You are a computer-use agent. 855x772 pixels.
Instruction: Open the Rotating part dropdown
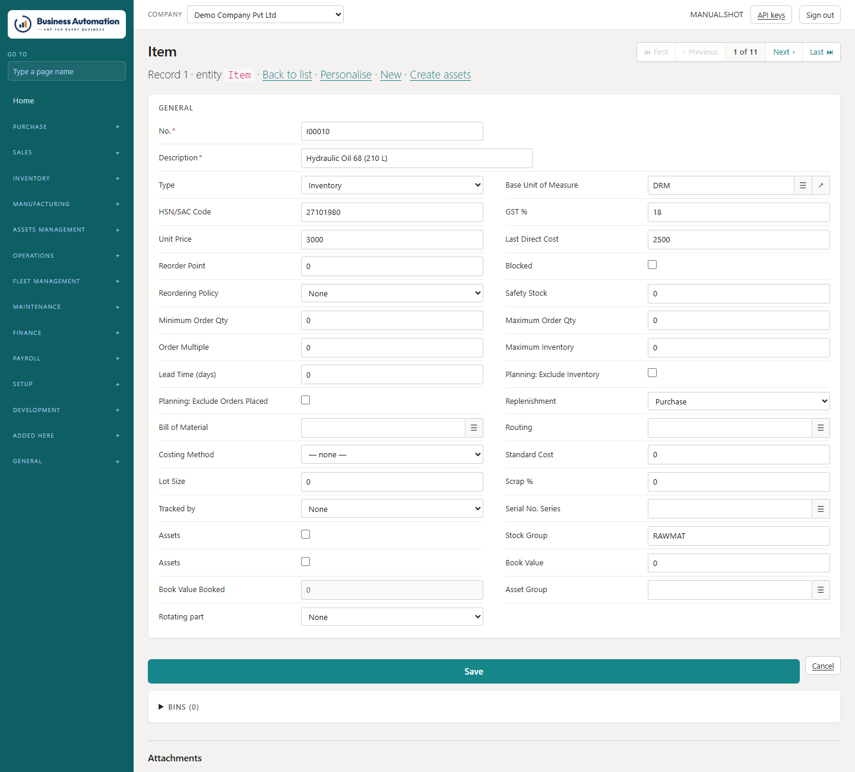point(392,617)
